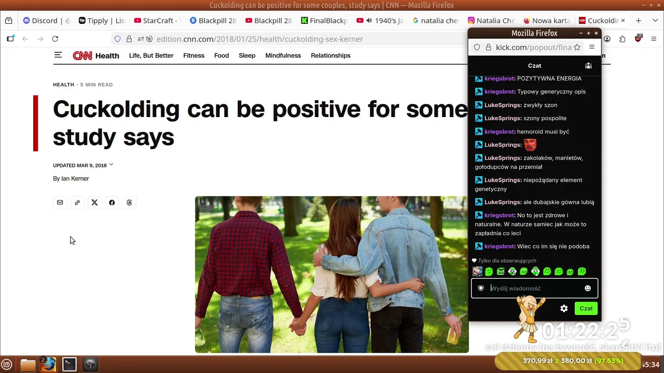664x373 pixels.
Task: Bookmark the kick.com popout page
Action: (x=577, y=47)
